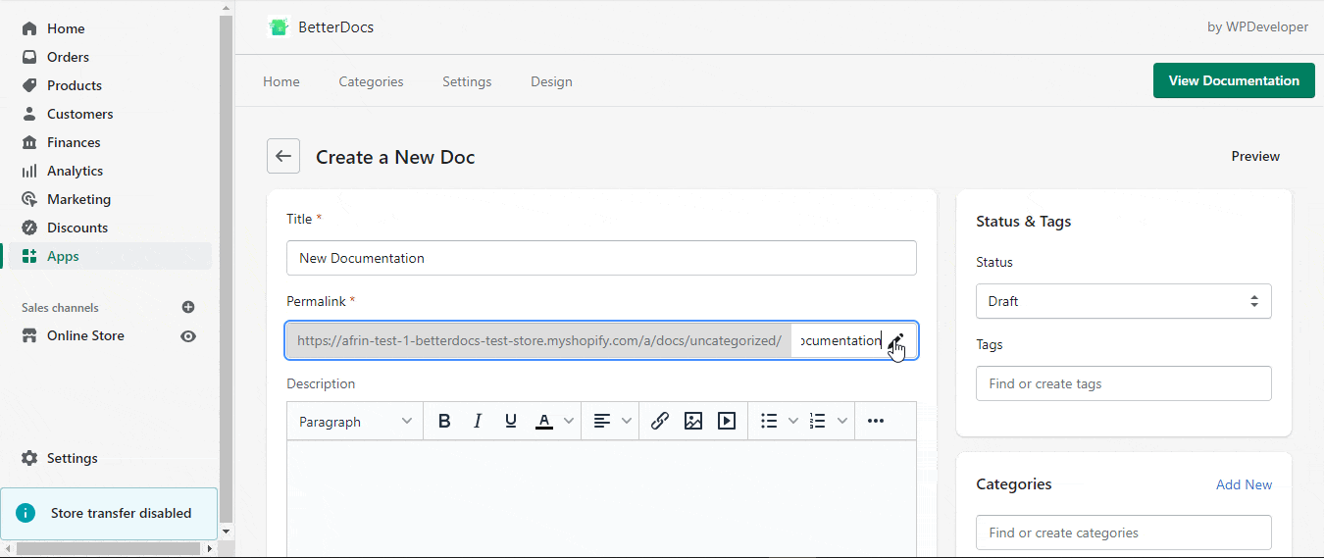Screen dimensions: 1324x558
Task: Open more editor options (three dots)
Action: coord(876,421)
